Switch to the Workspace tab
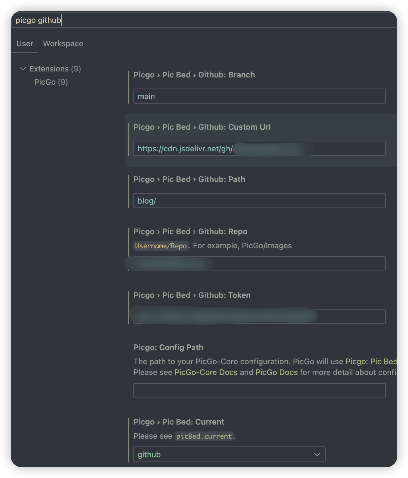408x478 pixels. tap(63, 43)
